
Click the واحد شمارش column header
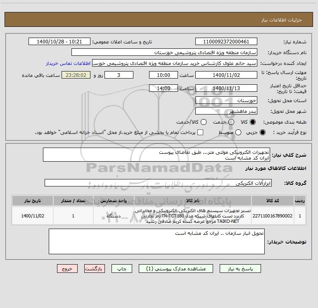pos(114,201)
